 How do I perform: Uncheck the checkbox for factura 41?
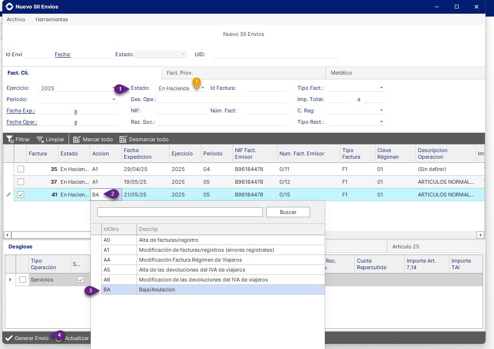21,195
